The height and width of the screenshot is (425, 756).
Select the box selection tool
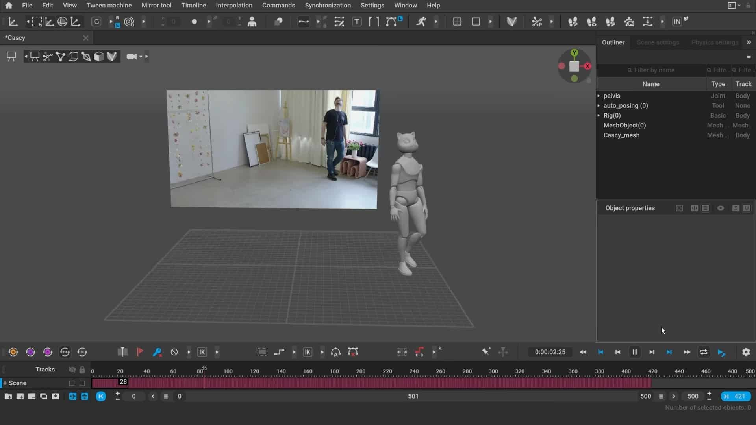pyautogui.click(x=36, y=22)
